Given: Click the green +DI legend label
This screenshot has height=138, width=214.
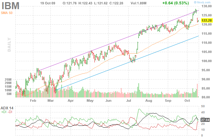Looking at the screenshot, I should coord(3,112).
